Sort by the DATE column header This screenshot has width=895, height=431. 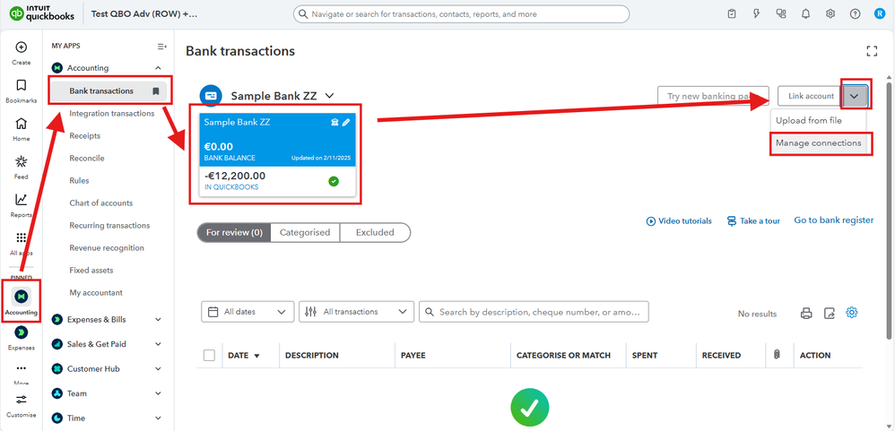point(244,355)
